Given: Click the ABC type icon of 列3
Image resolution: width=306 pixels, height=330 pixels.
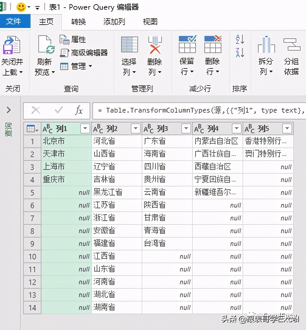Looking at the screenshot, I should 148,128.
